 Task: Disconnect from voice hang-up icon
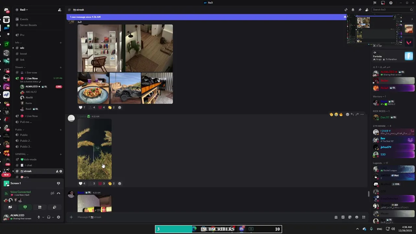coord(58,193)
